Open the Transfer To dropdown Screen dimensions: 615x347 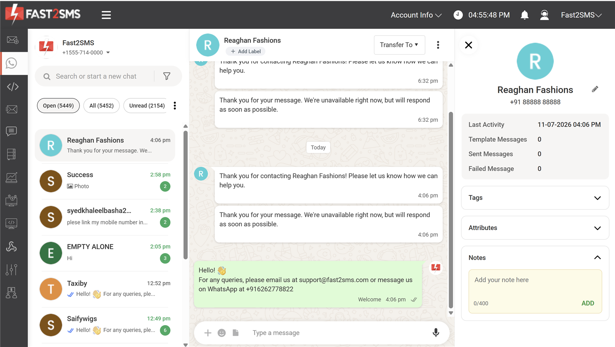399,45
